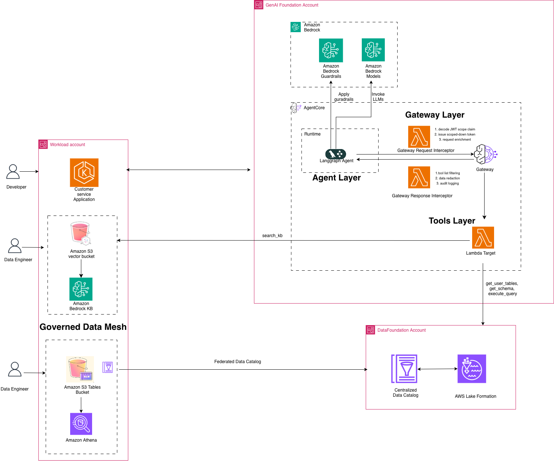This screenshot has height=461, width=554.
Task: Select the Langgraph Agent icon
Action: (x=335, y=154)
